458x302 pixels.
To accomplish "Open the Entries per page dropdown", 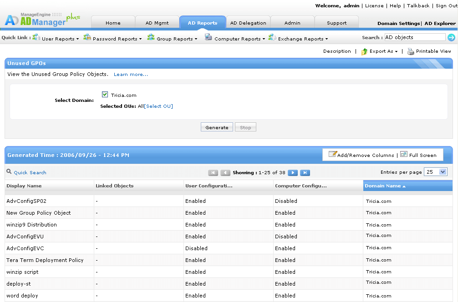I will point(436,172).
